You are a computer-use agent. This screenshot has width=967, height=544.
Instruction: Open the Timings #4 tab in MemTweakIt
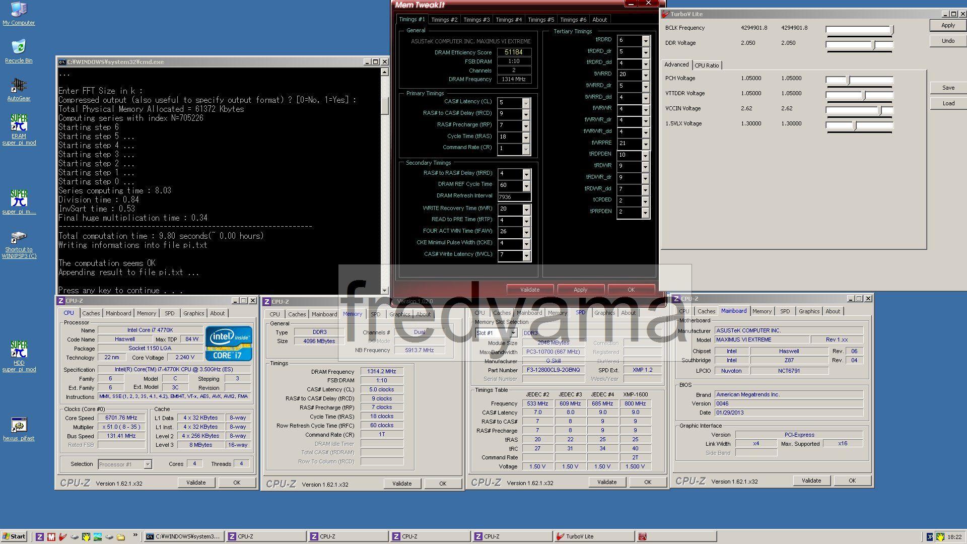pos(509,20)
